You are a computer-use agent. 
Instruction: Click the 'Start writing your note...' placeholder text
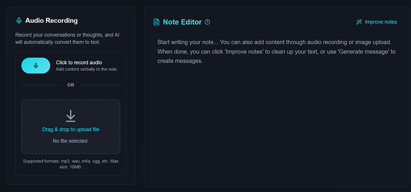click(x=277, y=52)
